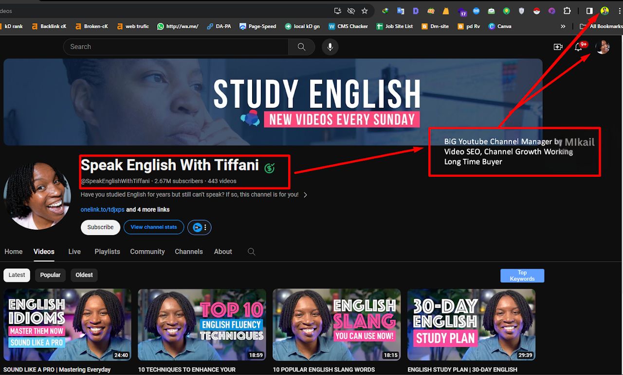Screen dimensions: 623x375
Task: Bookmark this page with the star icon
Action: pos(365,11)
